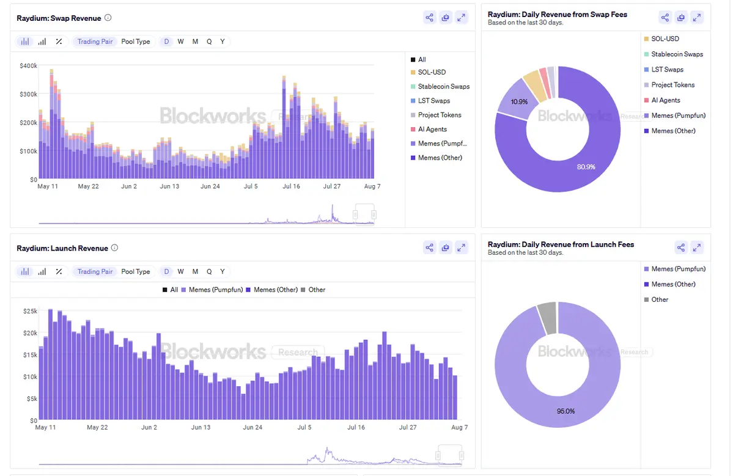
Task: Click the 95.0% slice of Launch Fees donut
Action: click(565, 412)
